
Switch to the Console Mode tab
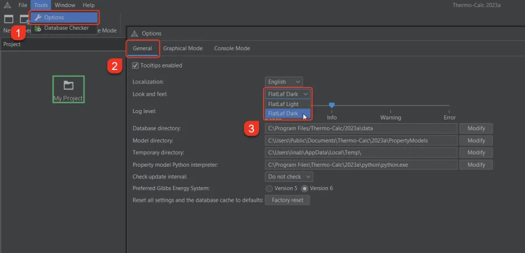232,48
